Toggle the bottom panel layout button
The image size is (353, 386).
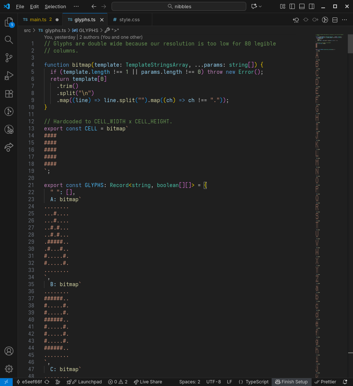(302, 6)
